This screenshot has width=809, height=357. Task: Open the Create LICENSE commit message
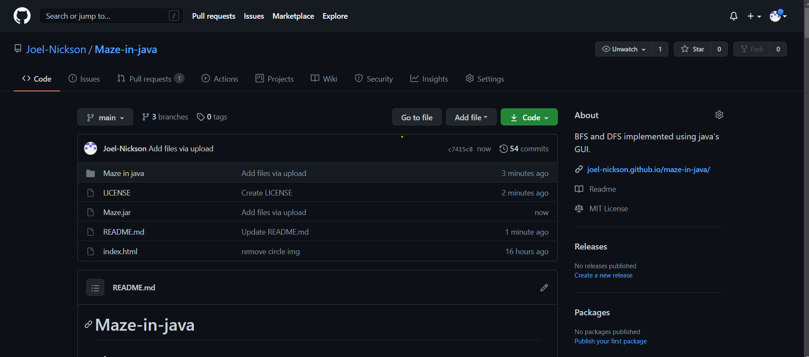click(267, 193)
